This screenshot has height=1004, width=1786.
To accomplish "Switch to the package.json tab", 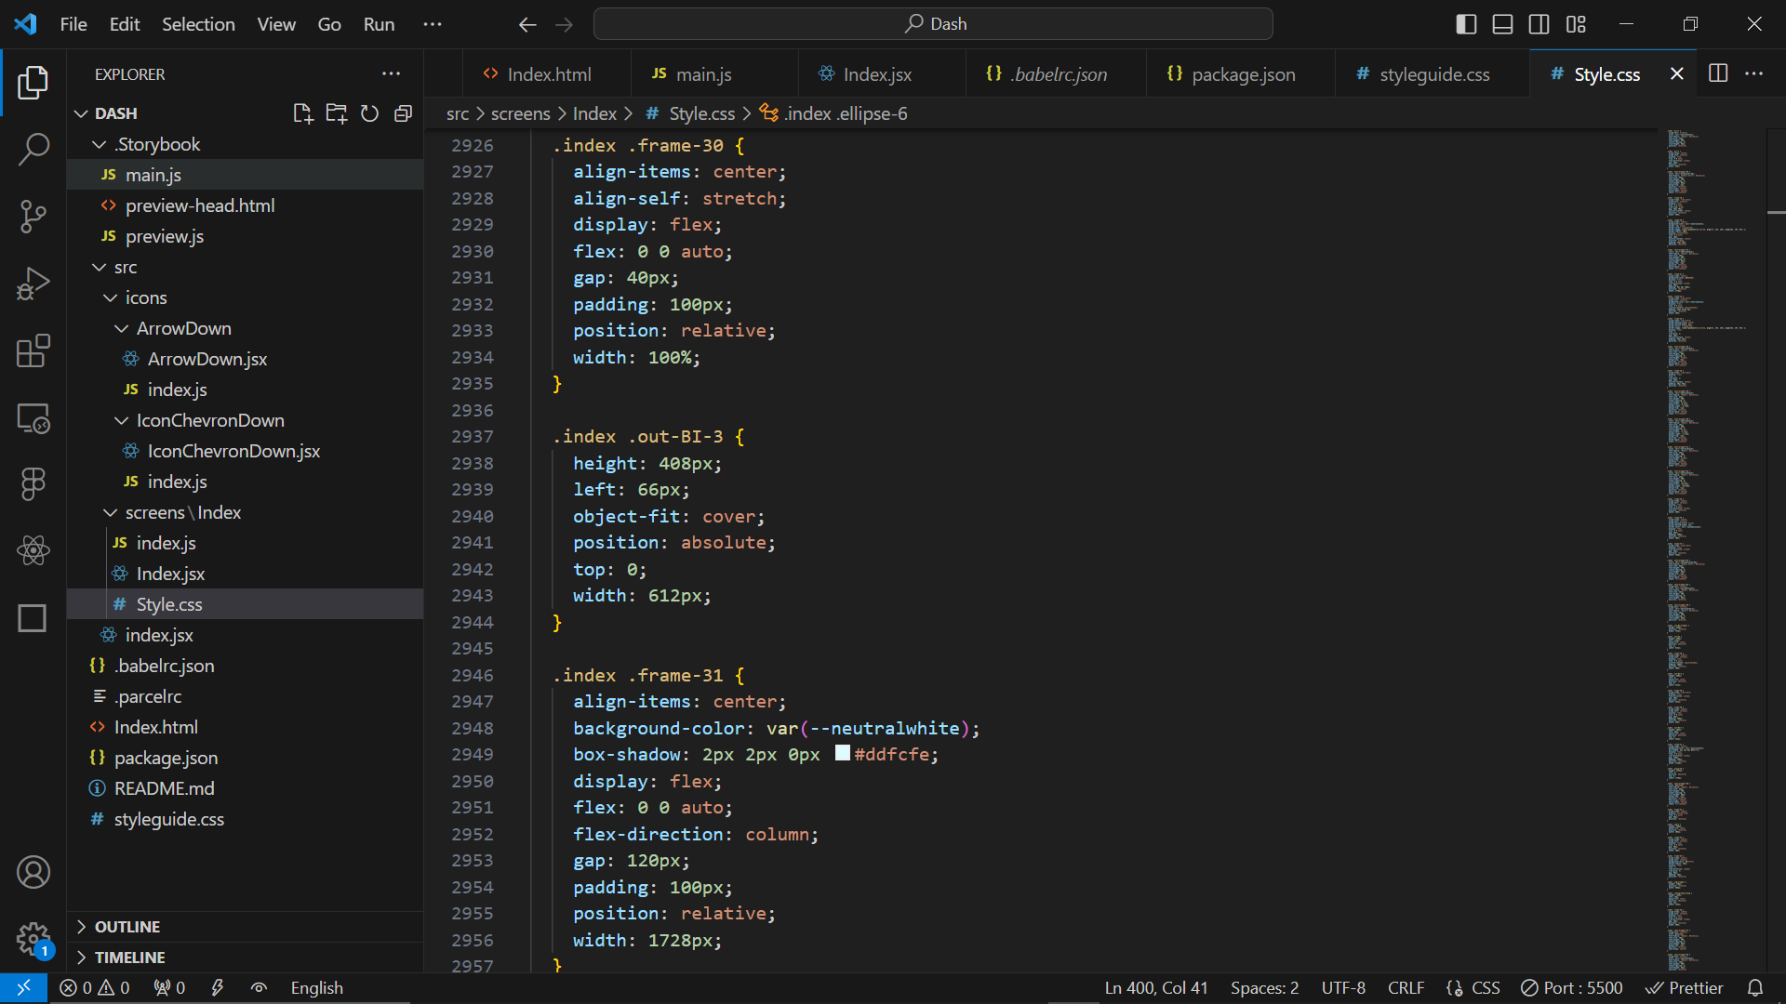I will [x=1242, y=74].
